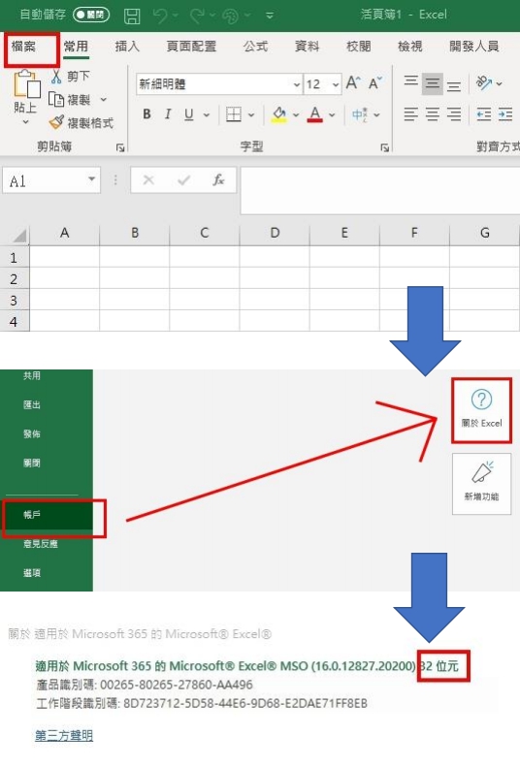Select the 帳戶 Account menu item
The width and height of the screenshot is (520, 768).
(x=49, y=515)
